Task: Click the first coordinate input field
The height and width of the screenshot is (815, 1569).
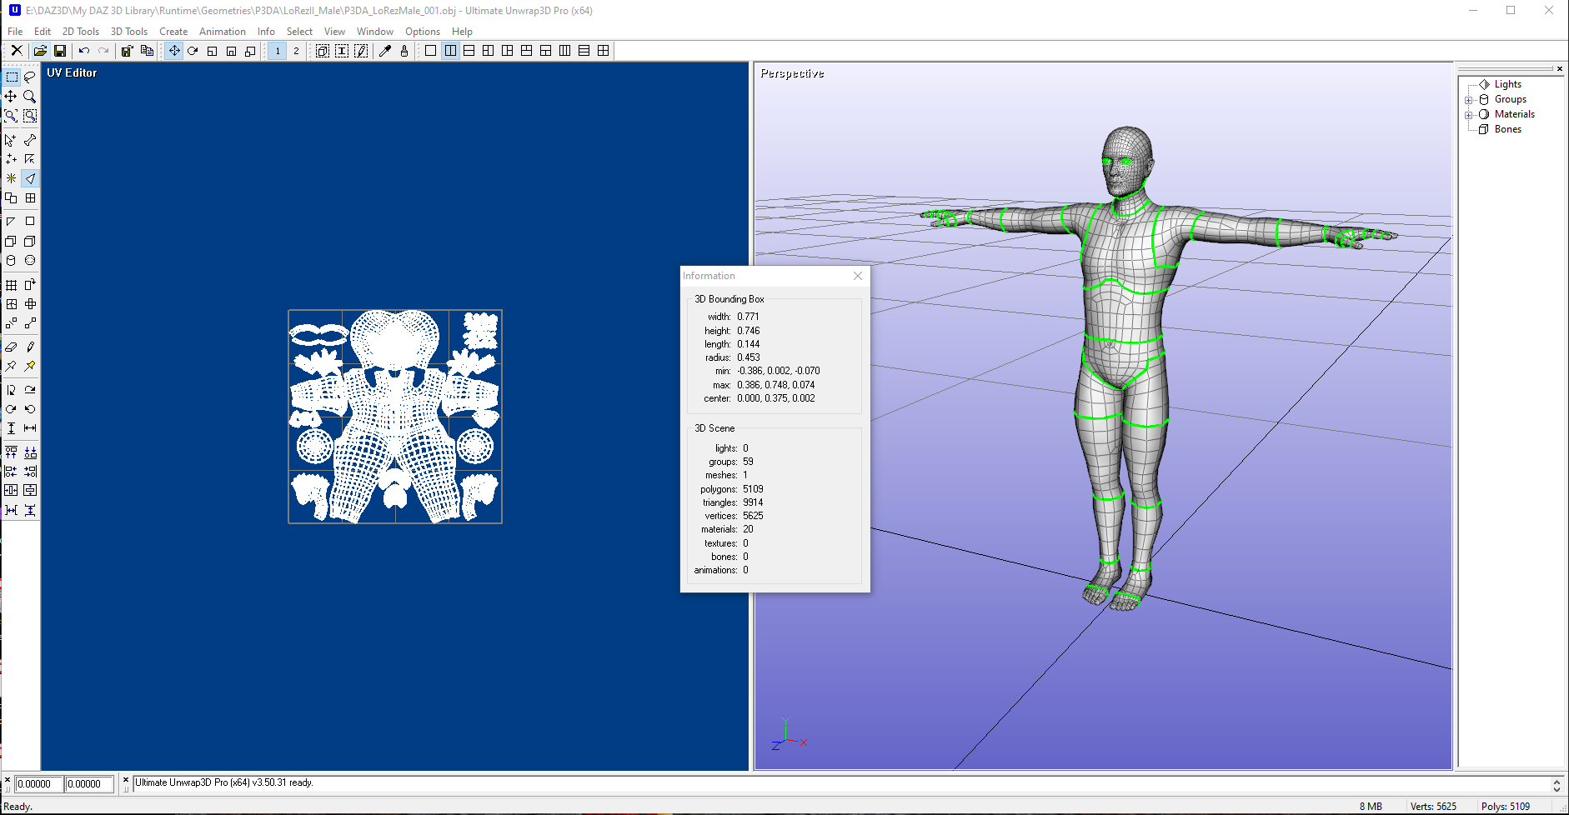Action: pos(38,784)
